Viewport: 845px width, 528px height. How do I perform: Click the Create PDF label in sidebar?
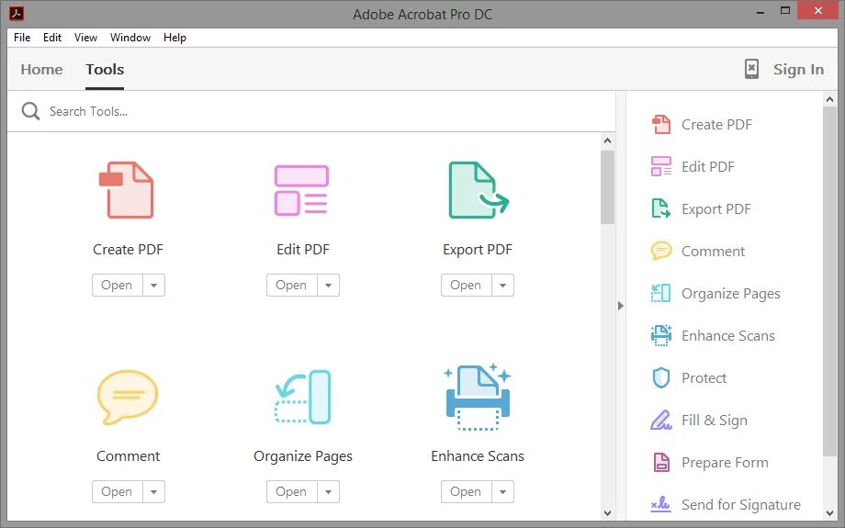(x=716, y=125)
